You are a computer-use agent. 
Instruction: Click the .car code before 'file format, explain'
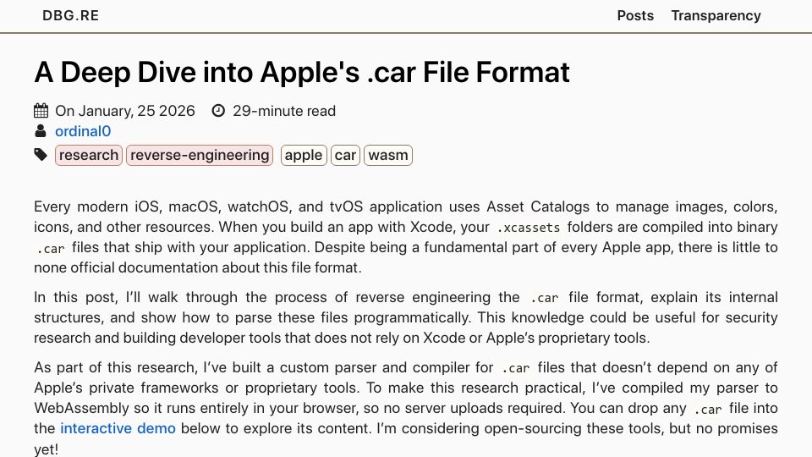point(544,298)
